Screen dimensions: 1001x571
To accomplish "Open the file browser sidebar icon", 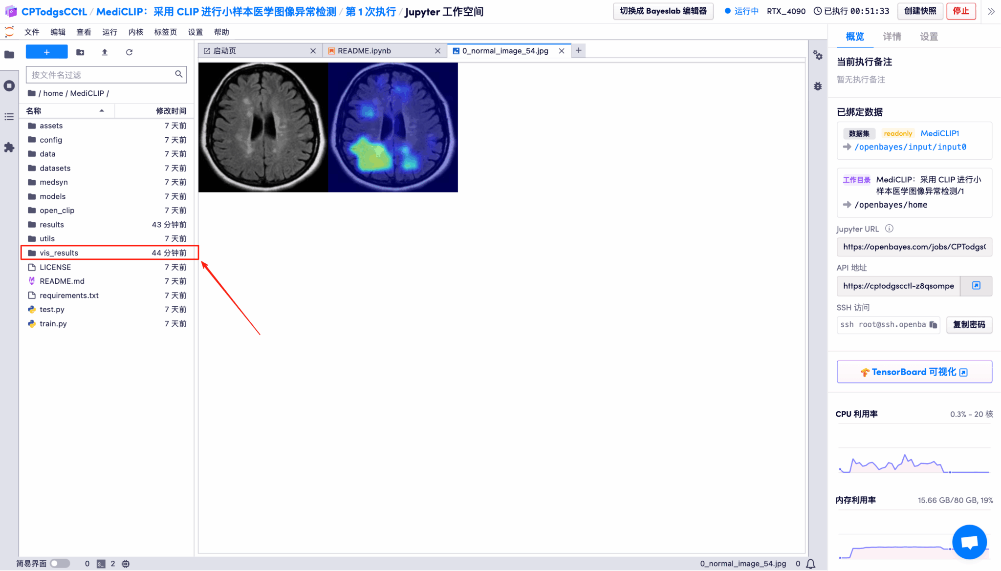I will [x=9, y=54].
